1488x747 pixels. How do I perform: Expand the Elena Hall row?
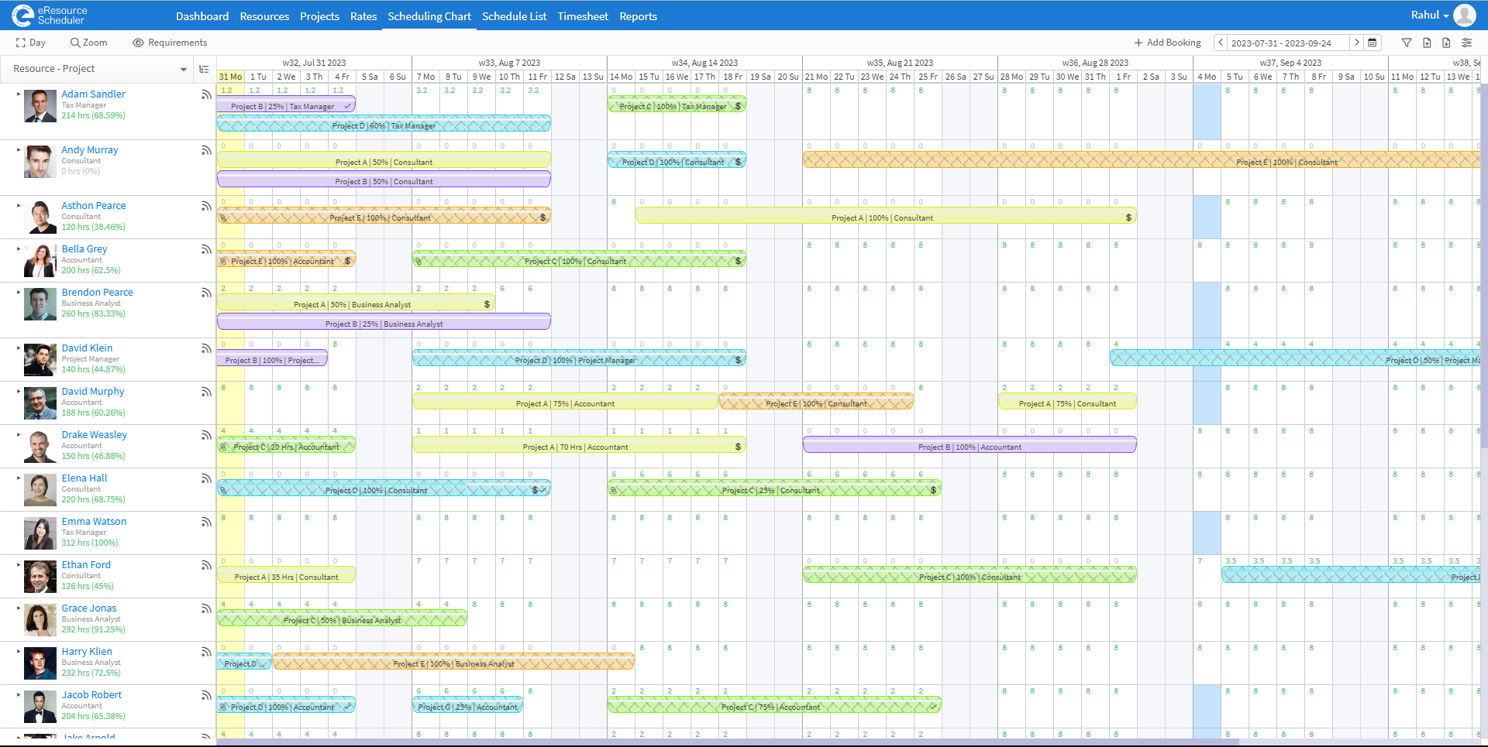[x=19, y=478]
